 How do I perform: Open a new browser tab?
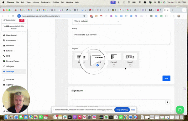coord(173,10)
